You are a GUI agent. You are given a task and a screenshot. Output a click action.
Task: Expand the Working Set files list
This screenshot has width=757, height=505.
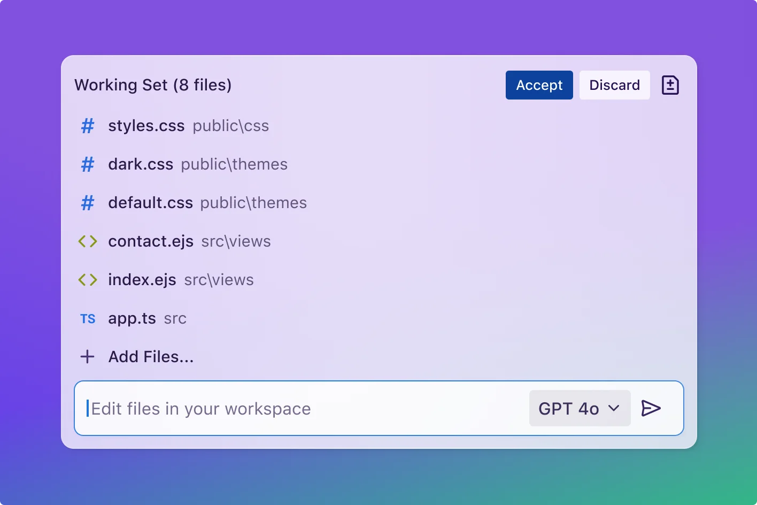tap(153, 85)
